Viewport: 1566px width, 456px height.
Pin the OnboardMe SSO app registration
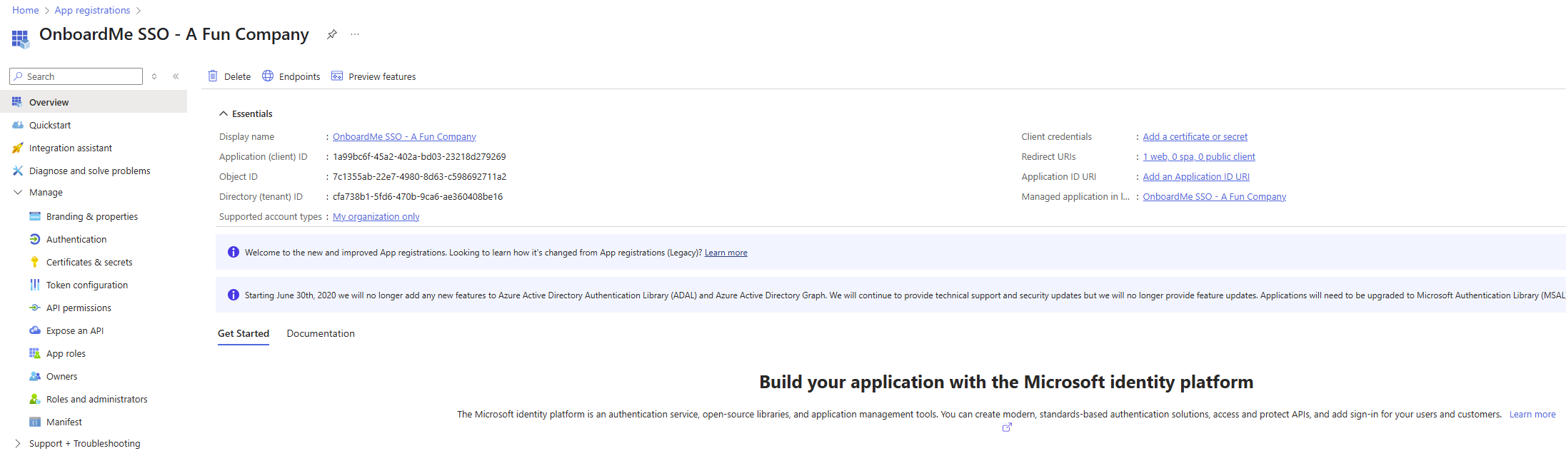(331, 34)
